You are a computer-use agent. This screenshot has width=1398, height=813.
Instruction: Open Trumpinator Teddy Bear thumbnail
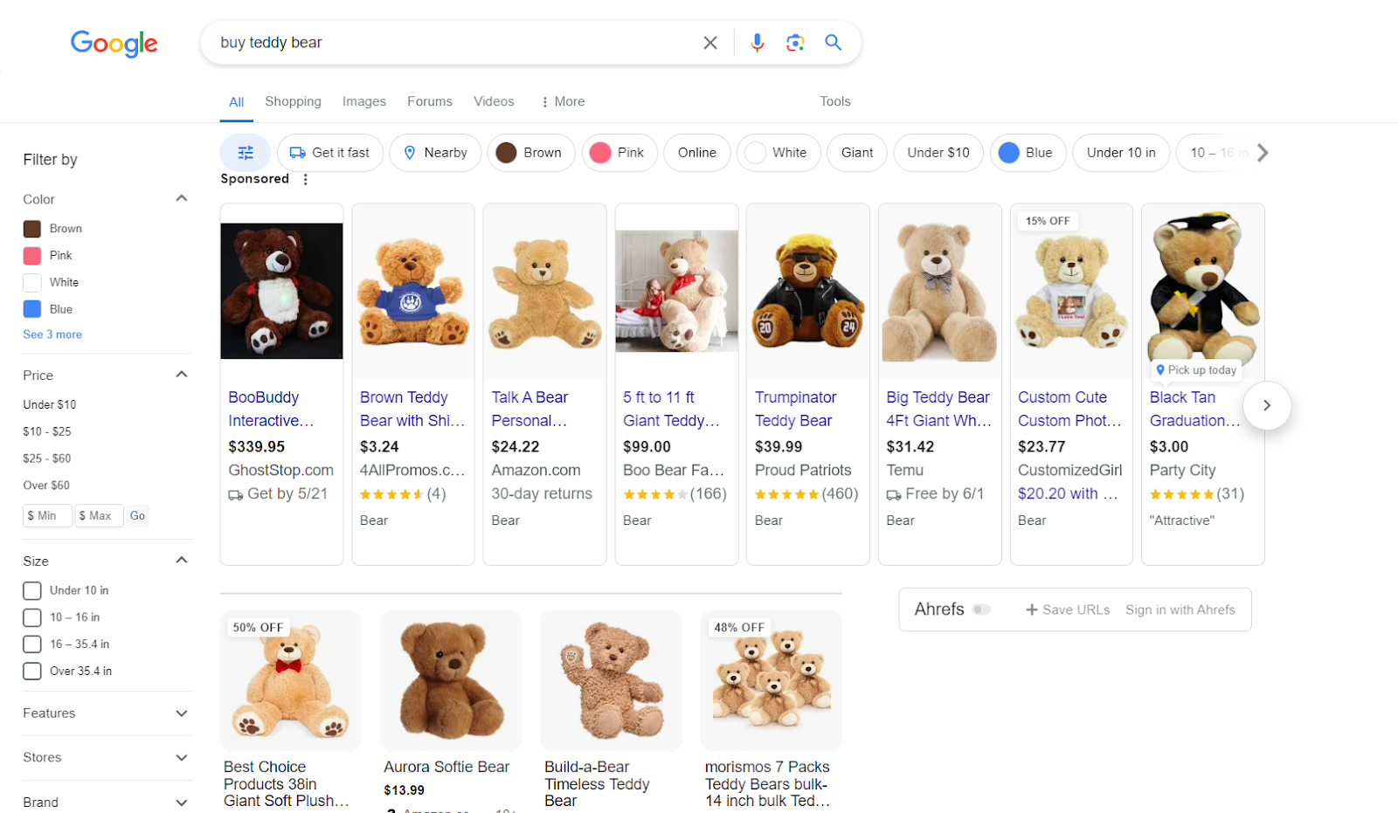808,291
